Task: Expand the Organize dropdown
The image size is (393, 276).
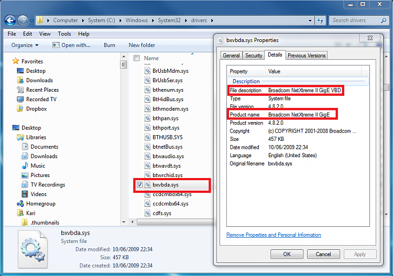Action: tap(25, 46)
